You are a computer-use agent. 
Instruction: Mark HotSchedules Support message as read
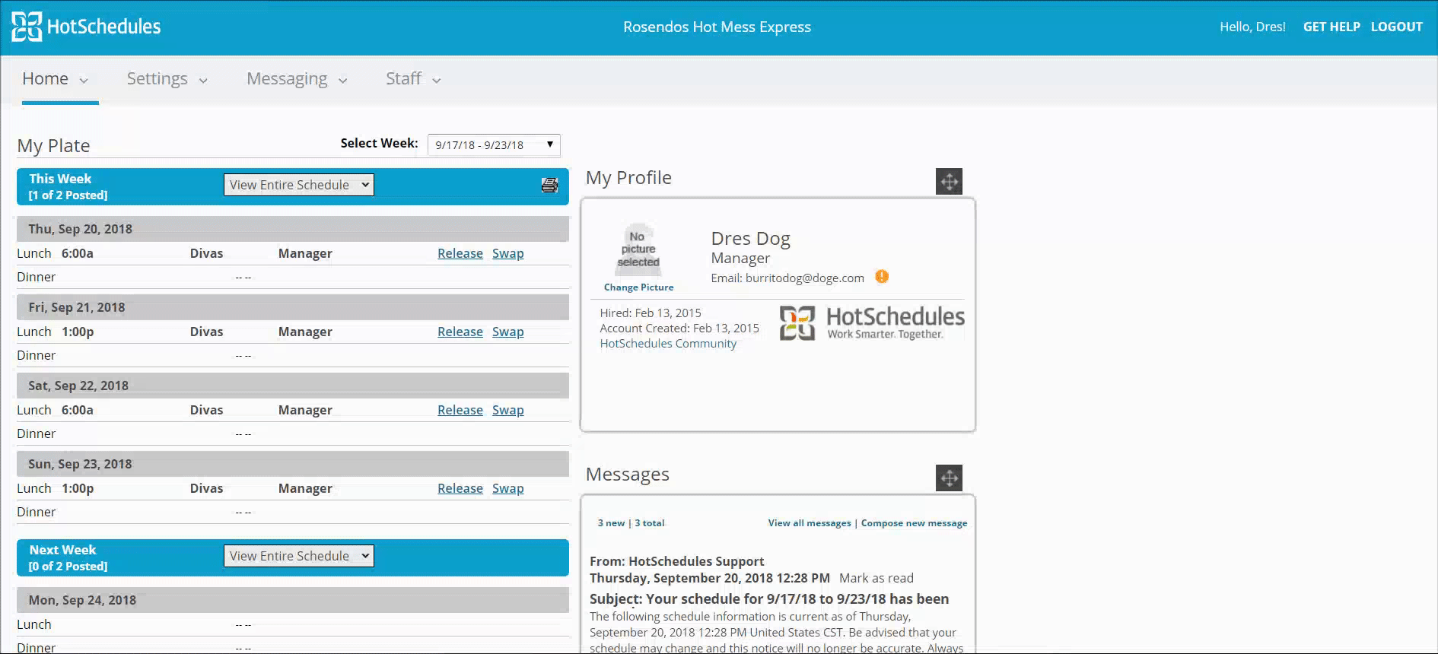(876, 578)
